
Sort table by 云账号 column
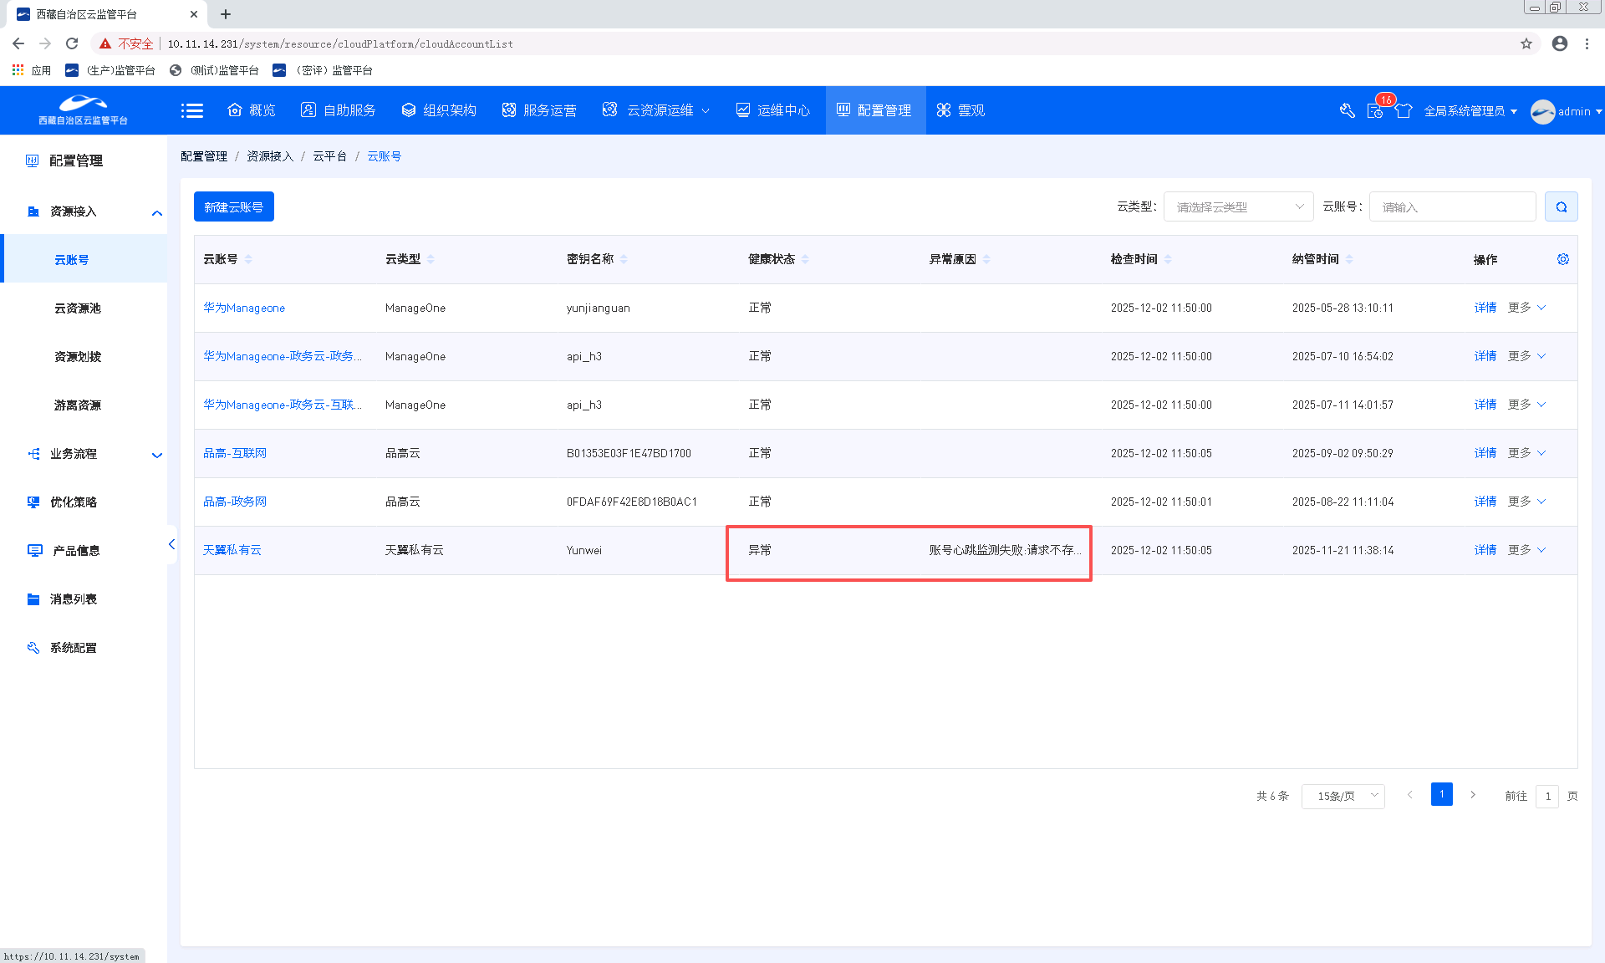point(248,259)
